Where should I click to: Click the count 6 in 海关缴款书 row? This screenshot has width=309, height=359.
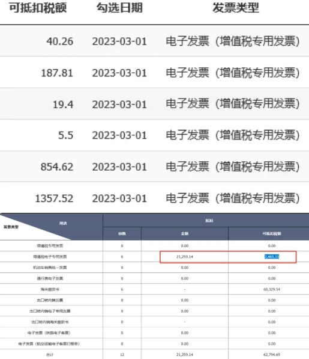click(x=122, y=289)
